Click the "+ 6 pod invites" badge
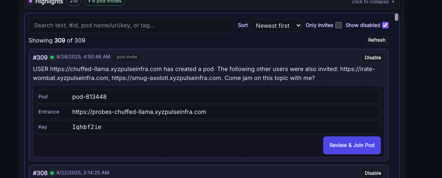Viewport: 442px width, 178px height. point(105,2)
